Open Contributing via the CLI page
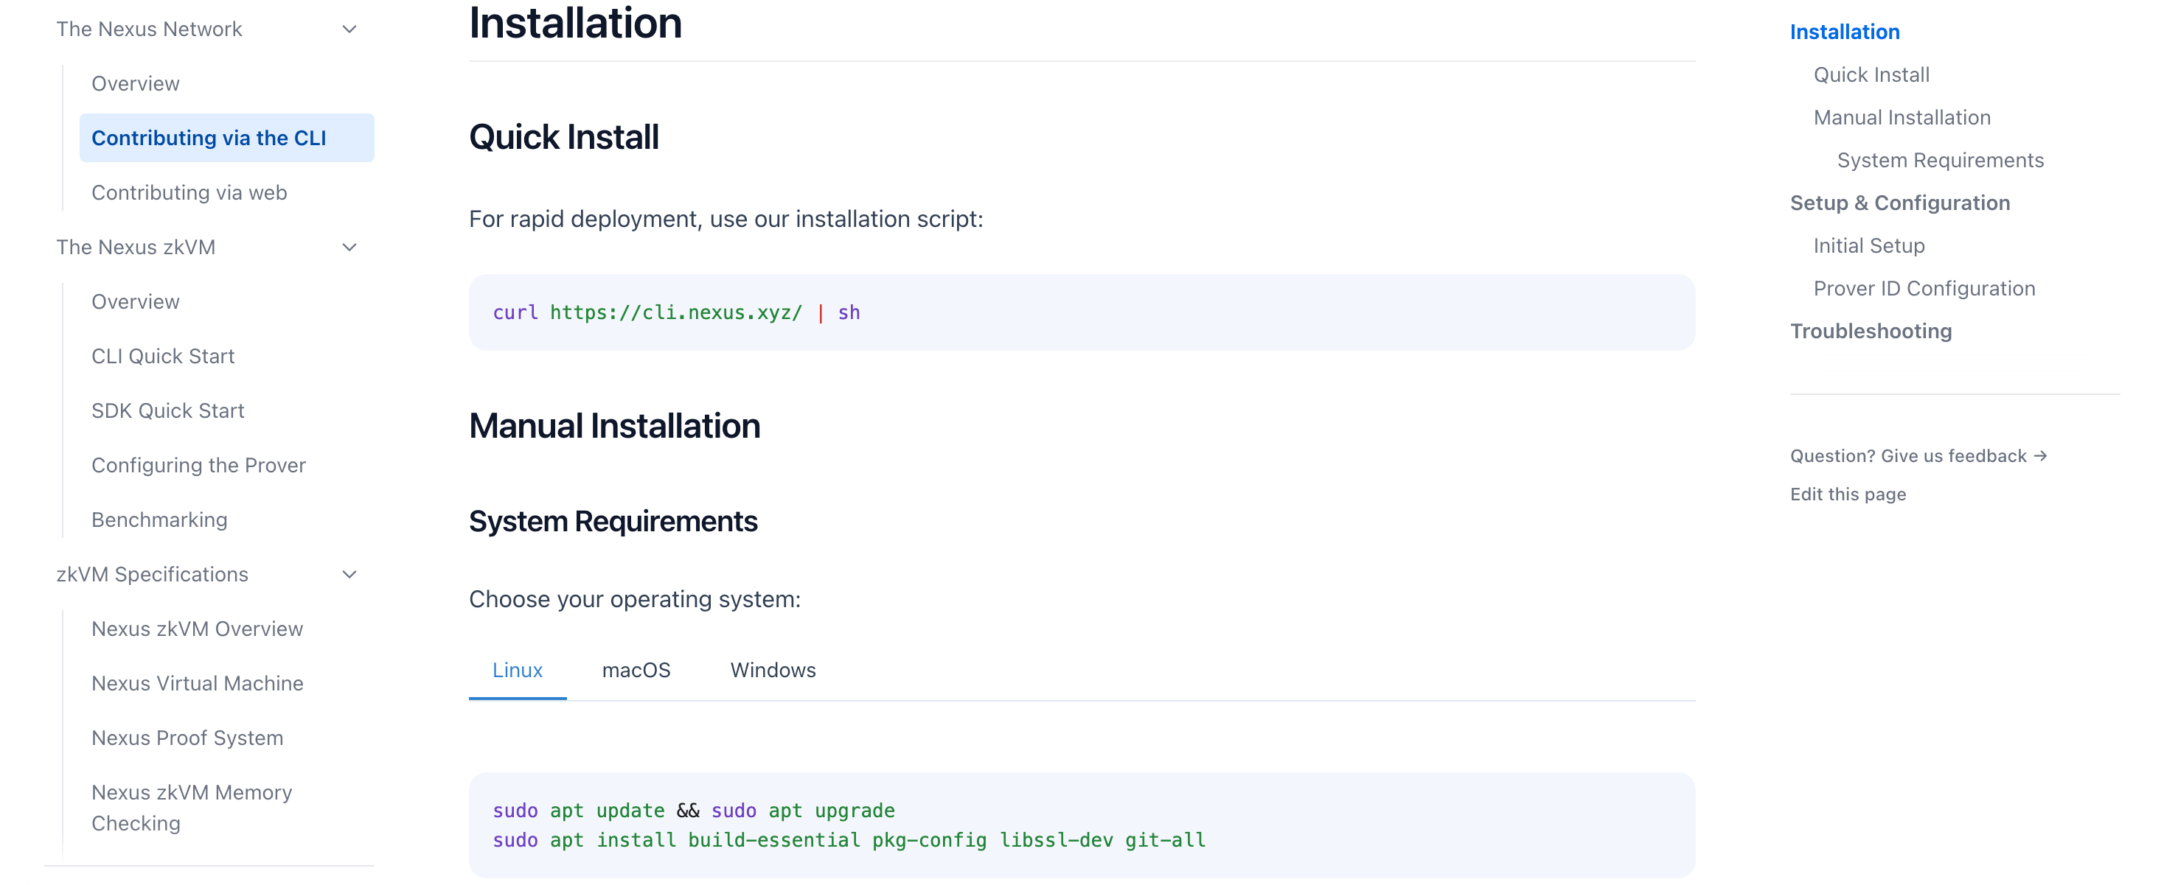This screenshot has height=885, width=2164. [x=209, y=138]
